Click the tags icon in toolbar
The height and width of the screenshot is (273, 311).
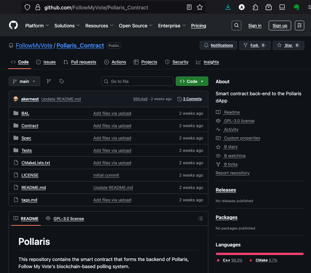click(x=62, y=81)
